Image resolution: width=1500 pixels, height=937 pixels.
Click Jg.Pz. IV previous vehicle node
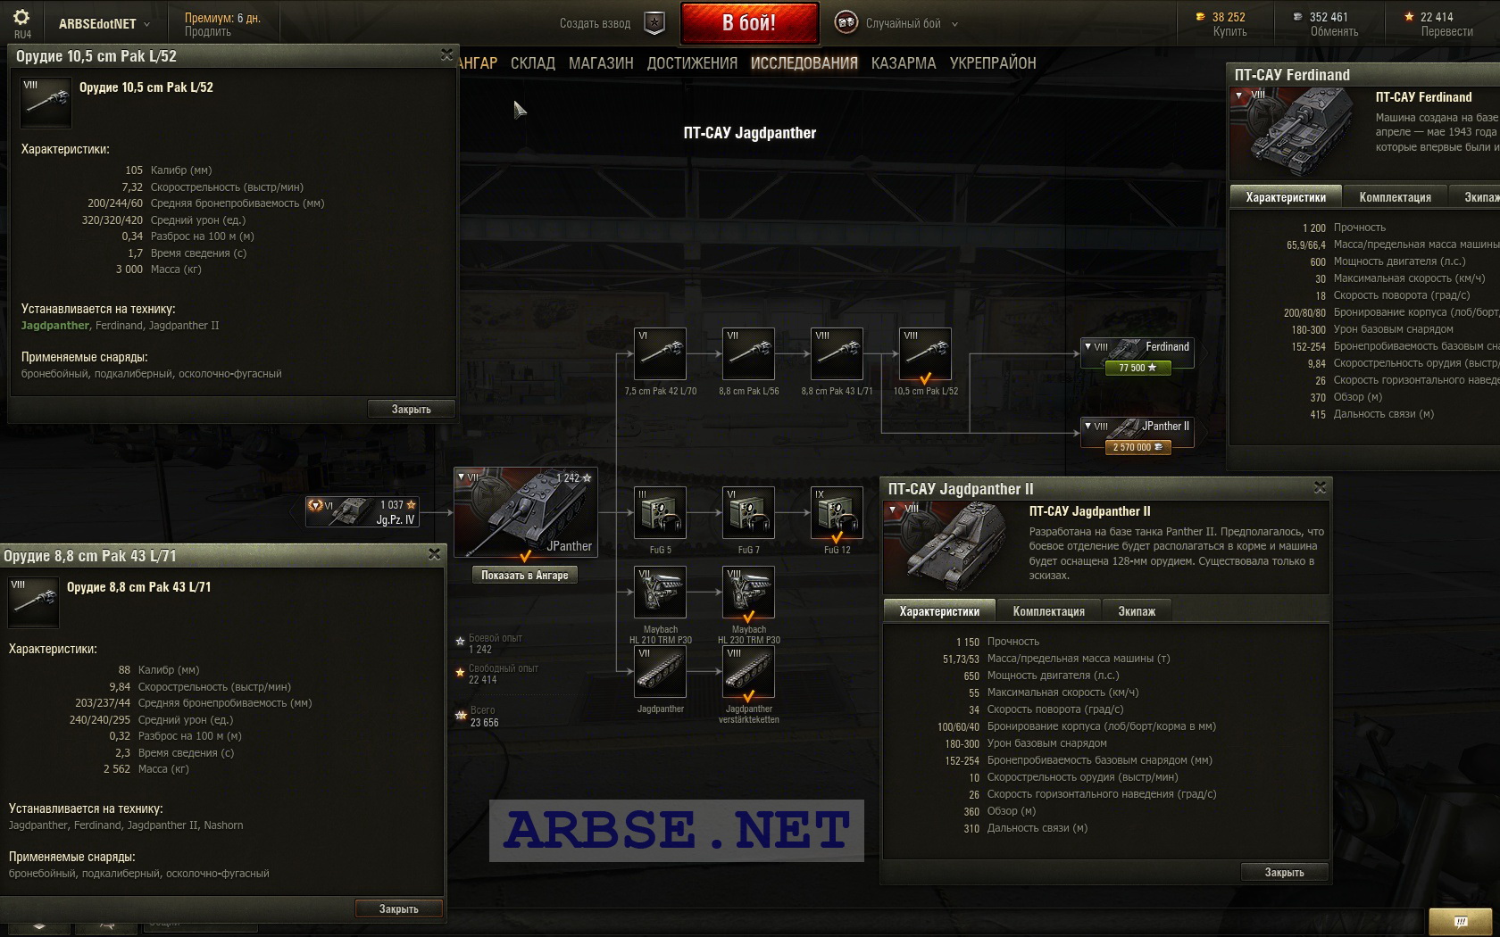click(362, 511)
